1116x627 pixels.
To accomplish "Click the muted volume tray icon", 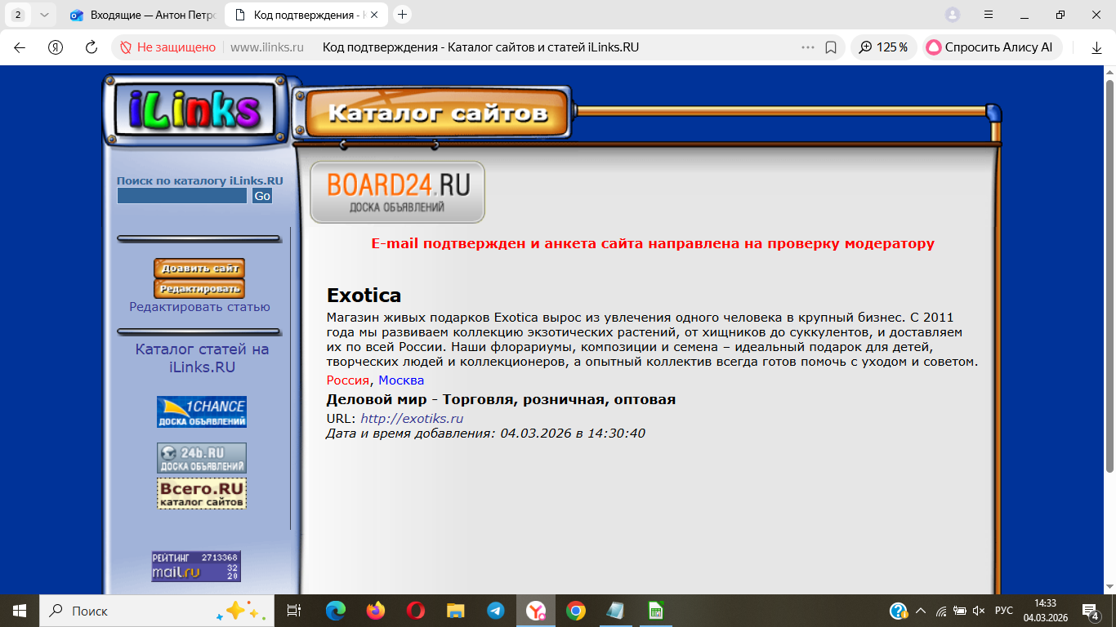I will coord(979,611).
